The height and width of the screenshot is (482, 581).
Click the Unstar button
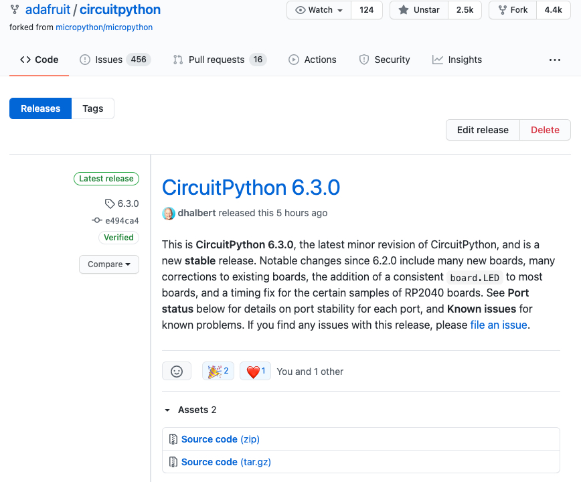tap(419, 10)
